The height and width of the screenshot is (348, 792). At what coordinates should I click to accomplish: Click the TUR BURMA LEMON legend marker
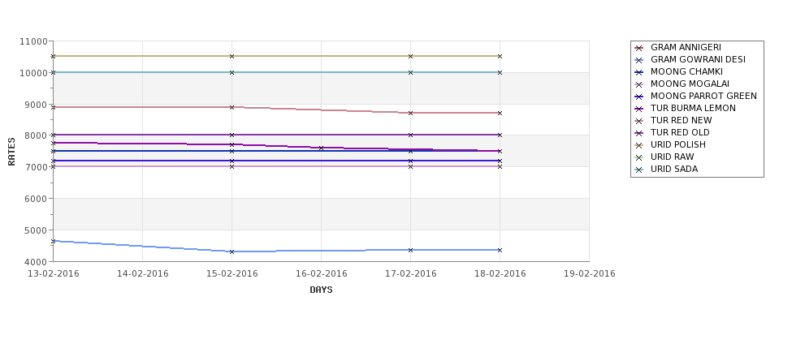coord(639,109)
